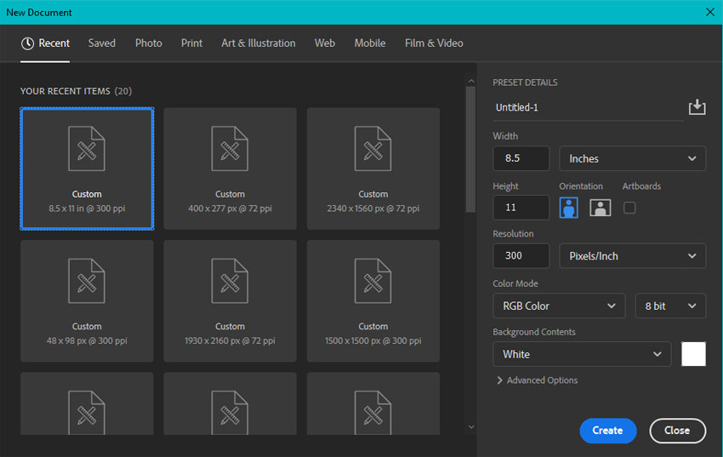This screenshot has width=723, height=457.
Task: Select landscape orientation icon
Action: pos(600,208)
